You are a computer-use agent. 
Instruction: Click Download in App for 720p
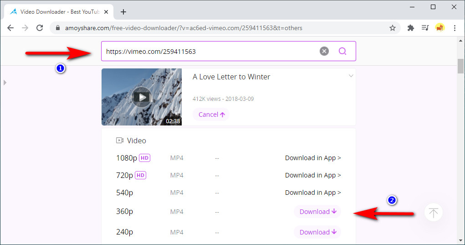point(313,175)
